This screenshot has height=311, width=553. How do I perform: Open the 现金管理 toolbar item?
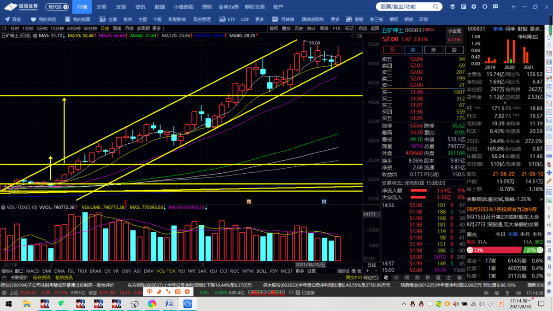click(202, 19)
